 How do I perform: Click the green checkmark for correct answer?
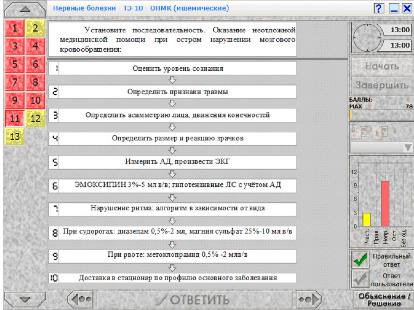[x=360, y=259]
